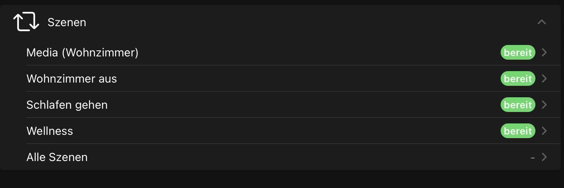
Task: Click the bereit badge for Wohnzimmer aus
Action: 518,78
